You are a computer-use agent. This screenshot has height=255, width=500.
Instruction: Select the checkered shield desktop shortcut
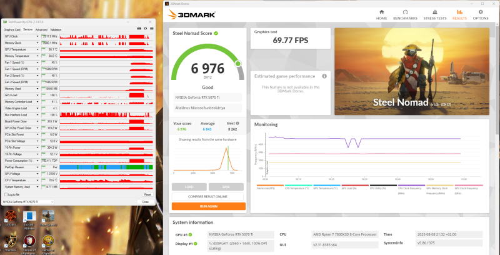coord(11,244)
